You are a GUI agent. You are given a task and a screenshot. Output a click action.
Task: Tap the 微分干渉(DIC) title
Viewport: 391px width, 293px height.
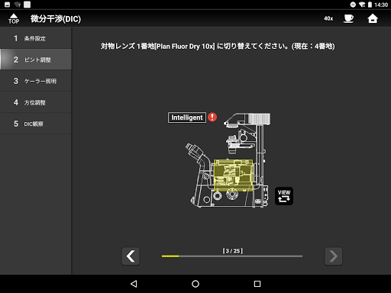(x=56, y=19)
